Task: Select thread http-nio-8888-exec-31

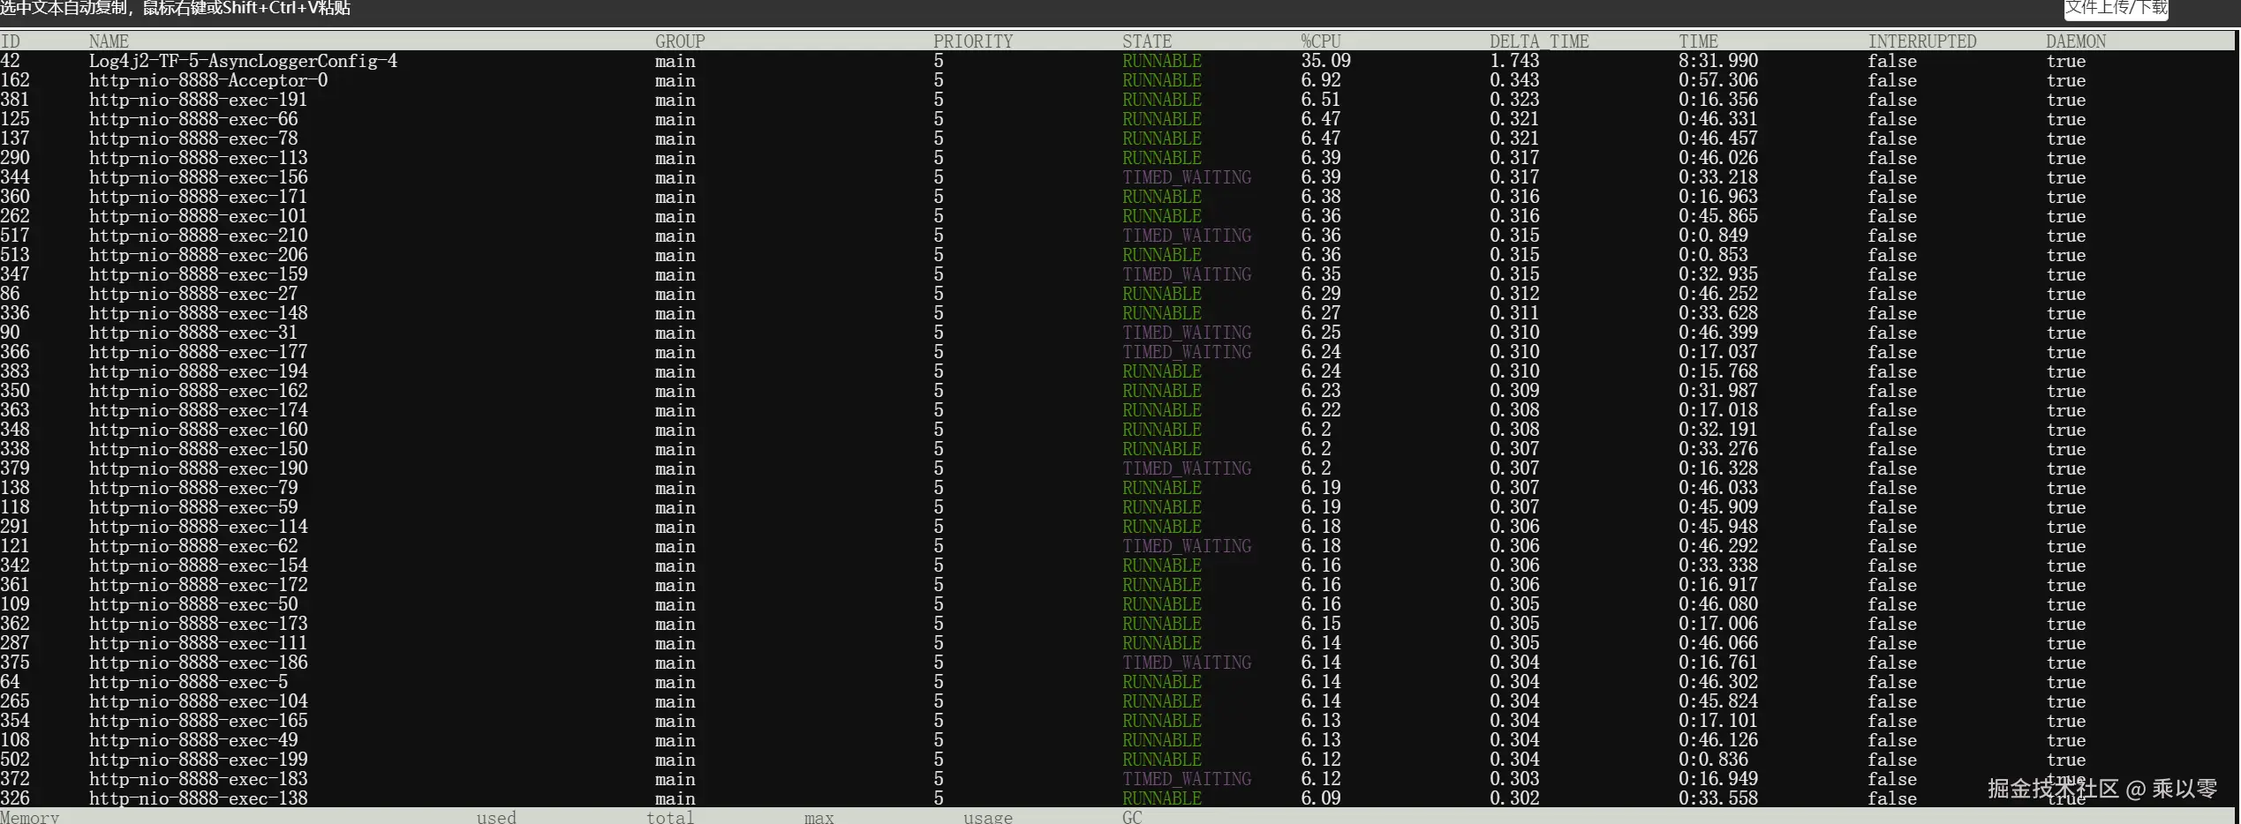Action: pos(193,333)
